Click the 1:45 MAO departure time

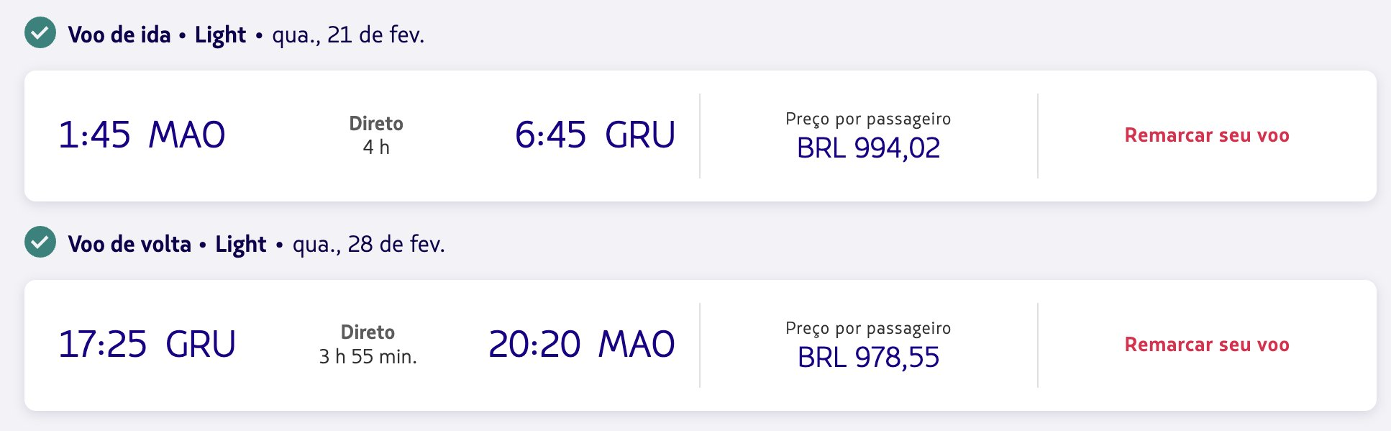point(142,135)
